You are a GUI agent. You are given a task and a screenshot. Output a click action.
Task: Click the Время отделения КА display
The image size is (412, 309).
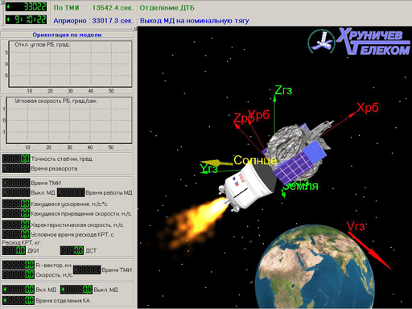click(x=19, y=300)
